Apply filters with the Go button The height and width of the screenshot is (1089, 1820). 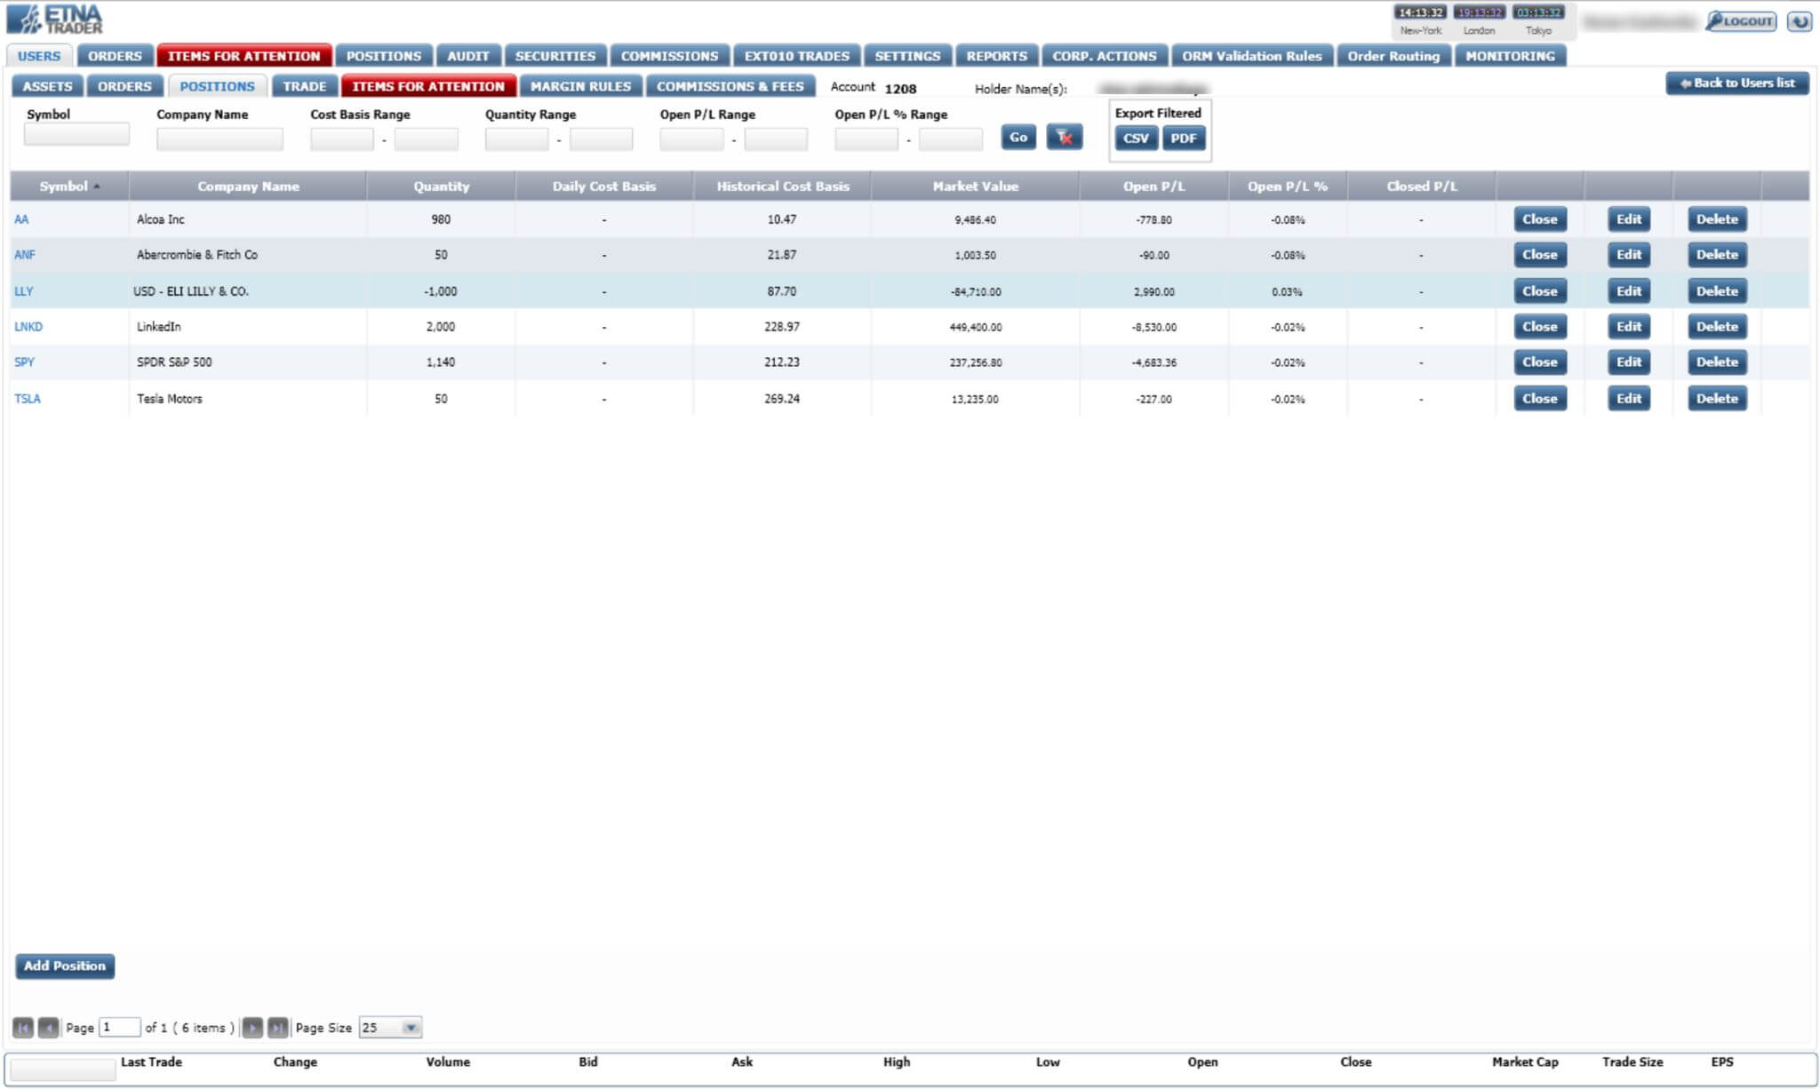tap(1018, 138)
